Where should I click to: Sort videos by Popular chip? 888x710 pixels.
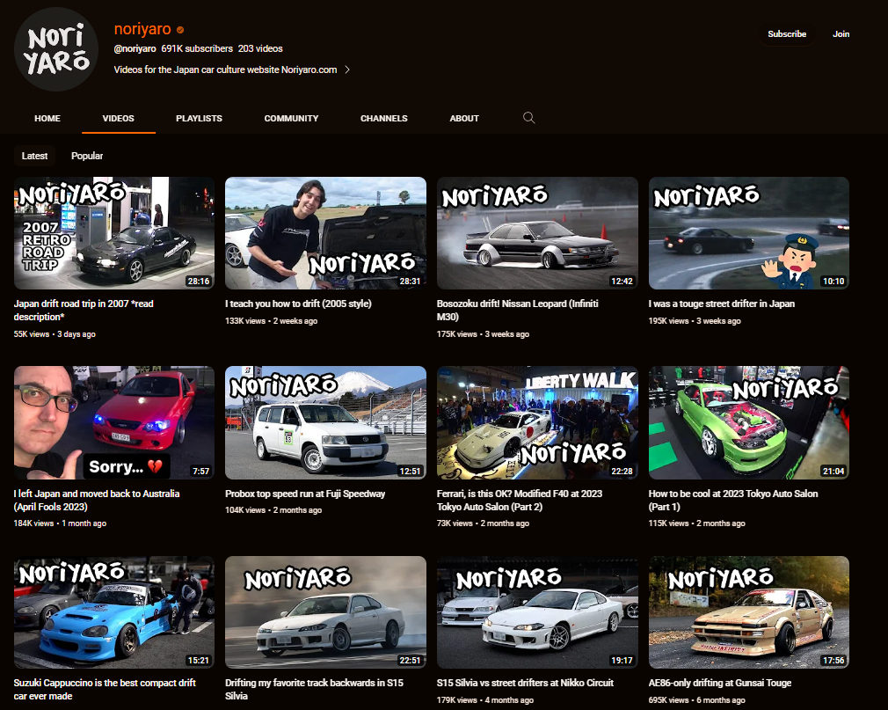tap(87, 156)
